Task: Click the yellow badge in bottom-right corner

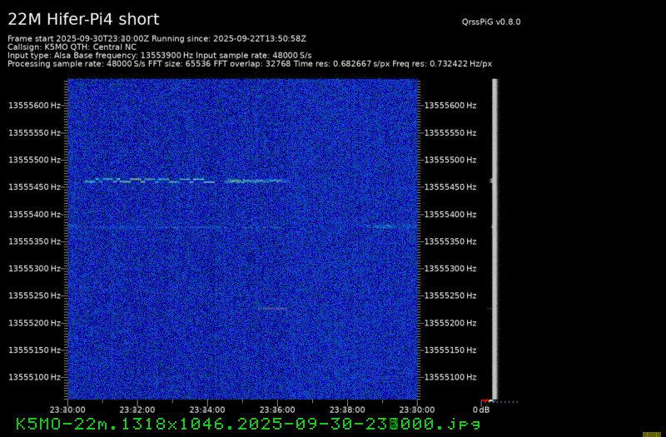Action: (651, 432)
